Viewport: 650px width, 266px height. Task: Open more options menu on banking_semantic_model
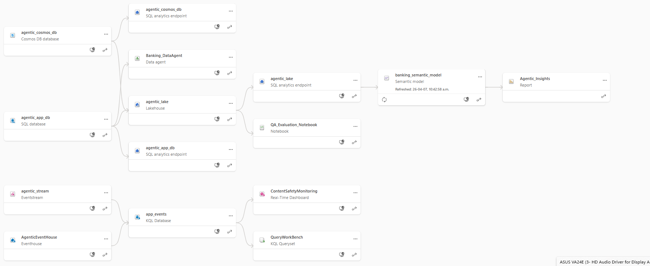480,77
